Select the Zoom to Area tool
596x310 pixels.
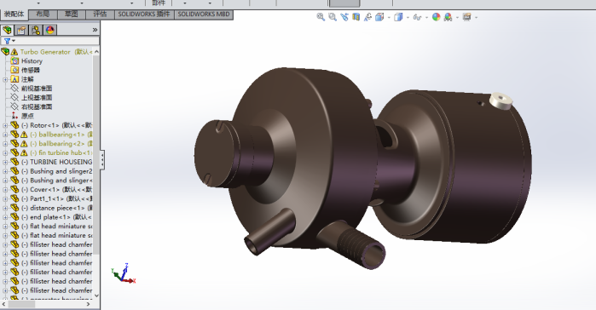click(x=333, y=17)
